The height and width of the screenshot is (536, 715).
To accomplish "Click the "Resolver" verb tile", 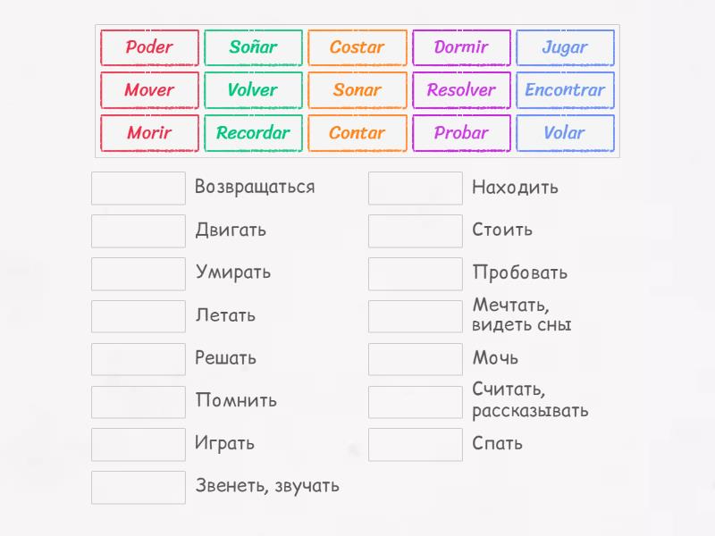I will tap(461, 90).
